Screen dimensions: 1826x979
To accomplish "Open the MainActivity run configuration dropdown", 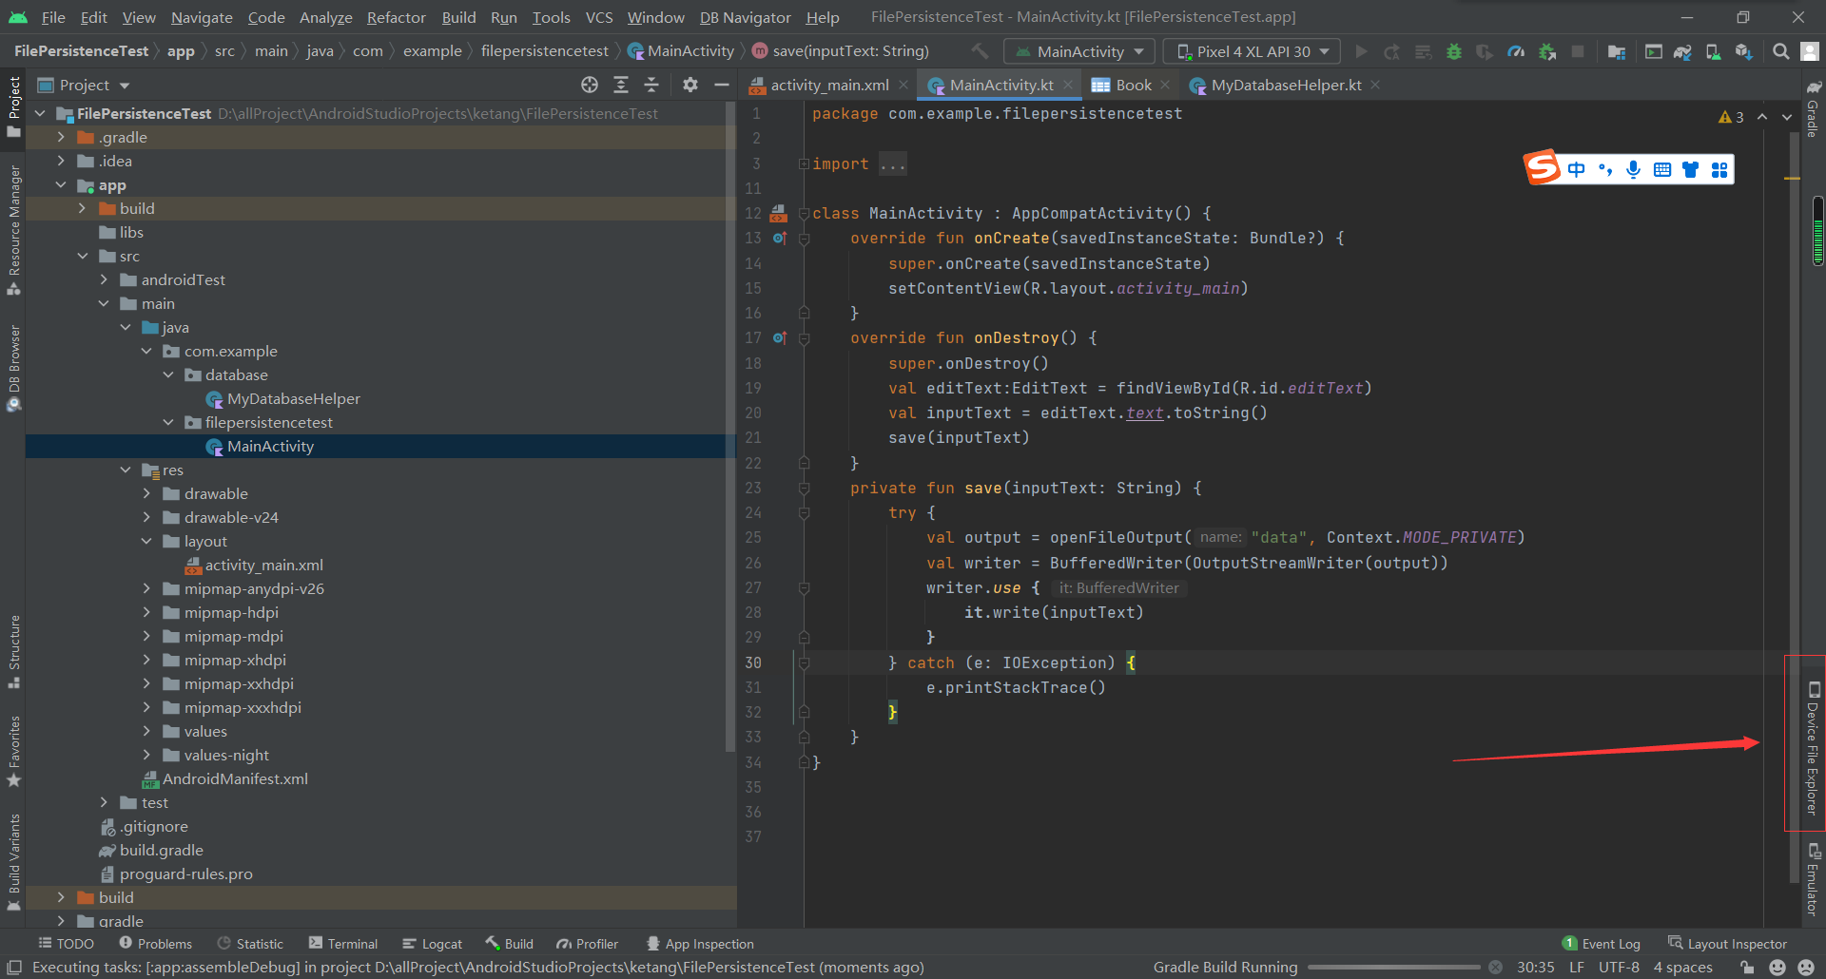I will coord(1080,52).
